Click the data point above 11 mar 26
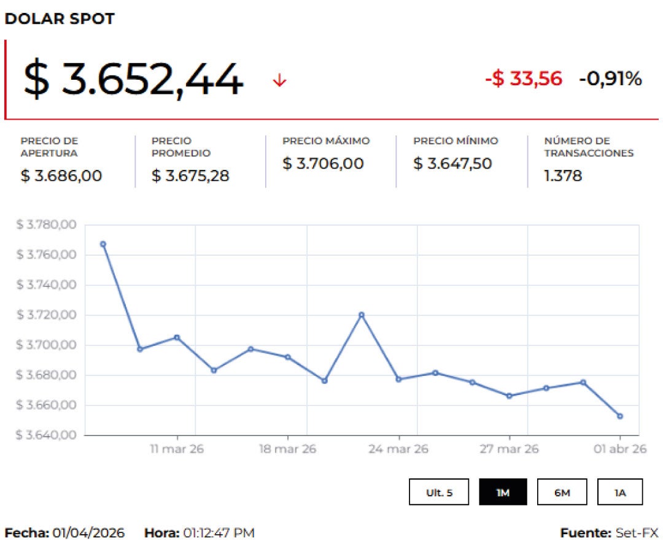Screen dimensions: 663x552 tap(177, 337)
